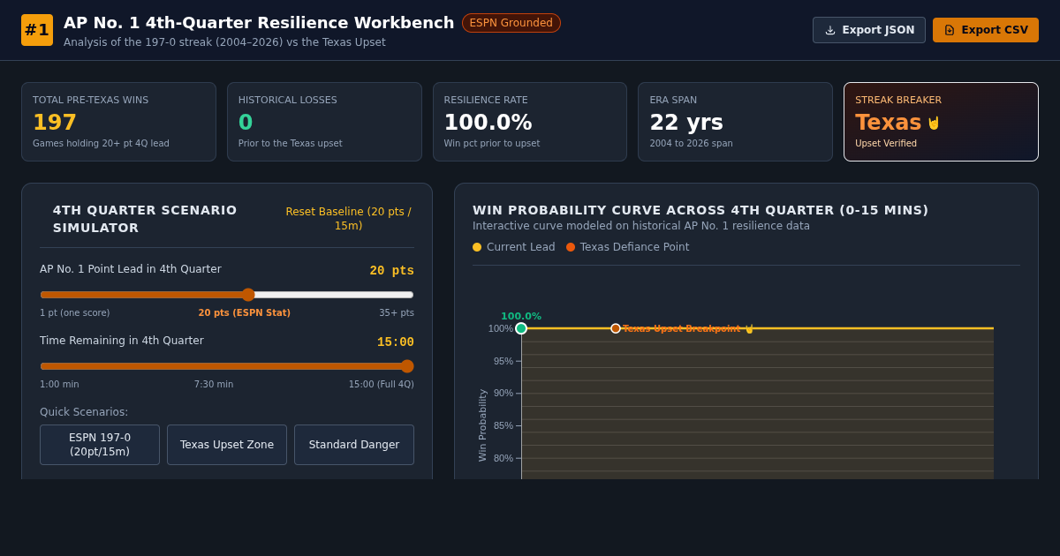Screen dimensions: 1060x556
Task: Click the download icon in Export JSON
Action: point(830,30)
